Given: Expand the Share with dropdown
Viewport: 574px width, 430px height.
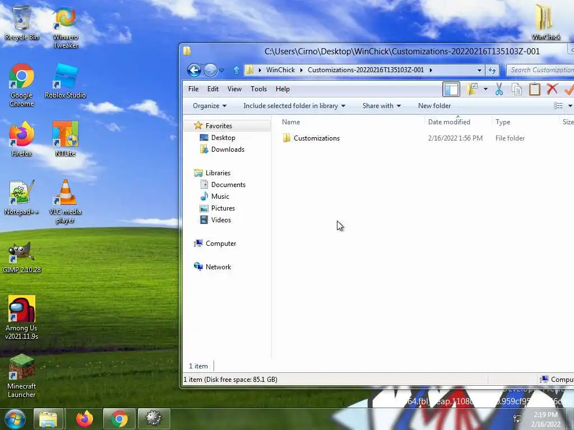Looking at the screenshot, I should pos(382,106).
